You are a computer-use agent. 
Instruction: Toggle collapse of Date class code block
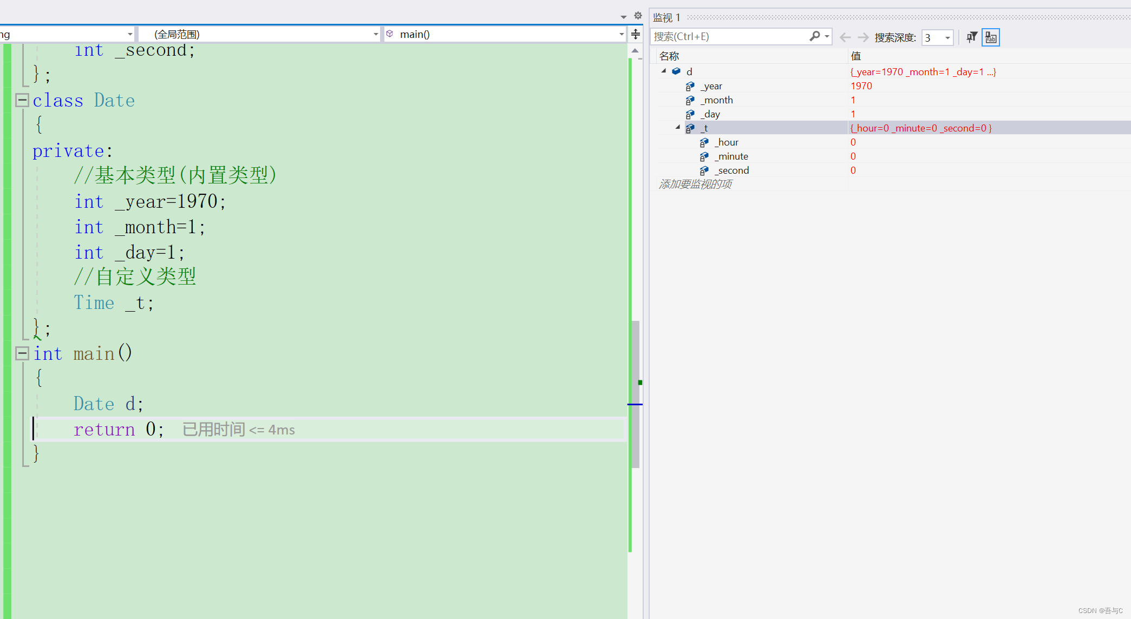tap(21, 100)
